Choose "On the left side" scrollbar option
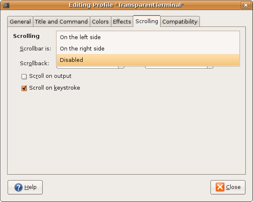The height and width of the screenshot is (202, 253). (x=148, y=37)
